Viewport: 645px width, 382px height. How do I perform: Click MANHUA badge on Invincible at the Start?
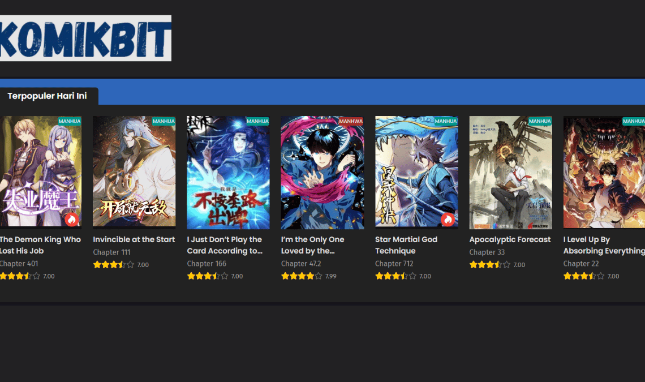tap(164, 121)
